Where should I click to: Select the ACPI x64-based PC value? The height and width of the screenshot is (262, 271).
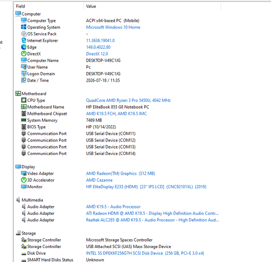pos(112,21)
